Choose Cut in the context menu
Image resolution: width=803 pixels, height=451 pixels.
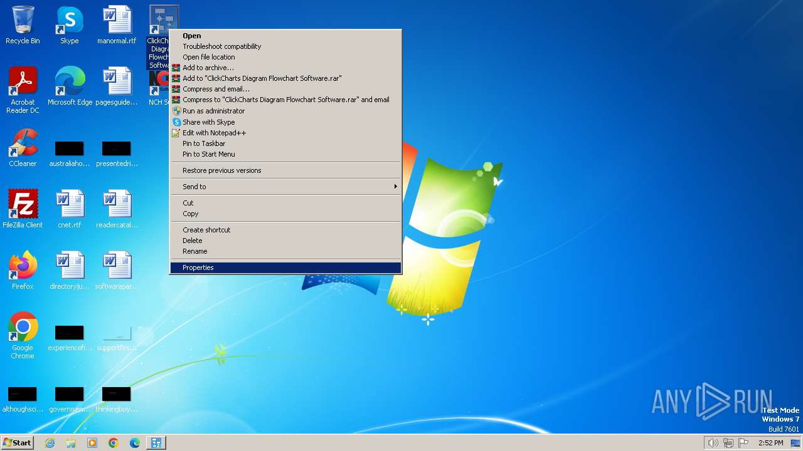[285, 203]
